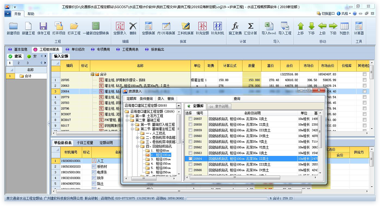
Task: Click the dialog tree vertical scrollbar
Action: tap(179, 128)
